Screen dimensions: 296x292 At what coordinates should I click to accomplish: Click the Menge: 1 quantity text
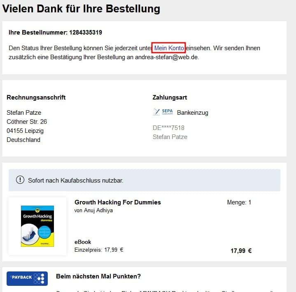point(239,202)
